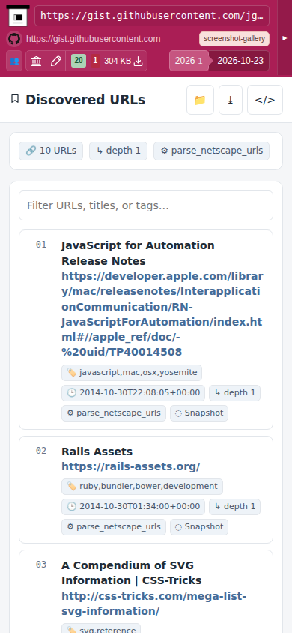This screenshot has height=633, width=292.
Task: Click the 304 KB download icon
Action: point(139,61)
